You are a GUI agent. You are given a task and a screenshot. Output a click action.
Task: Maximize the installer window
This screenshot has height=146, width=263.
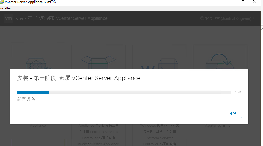pos(243,2)
